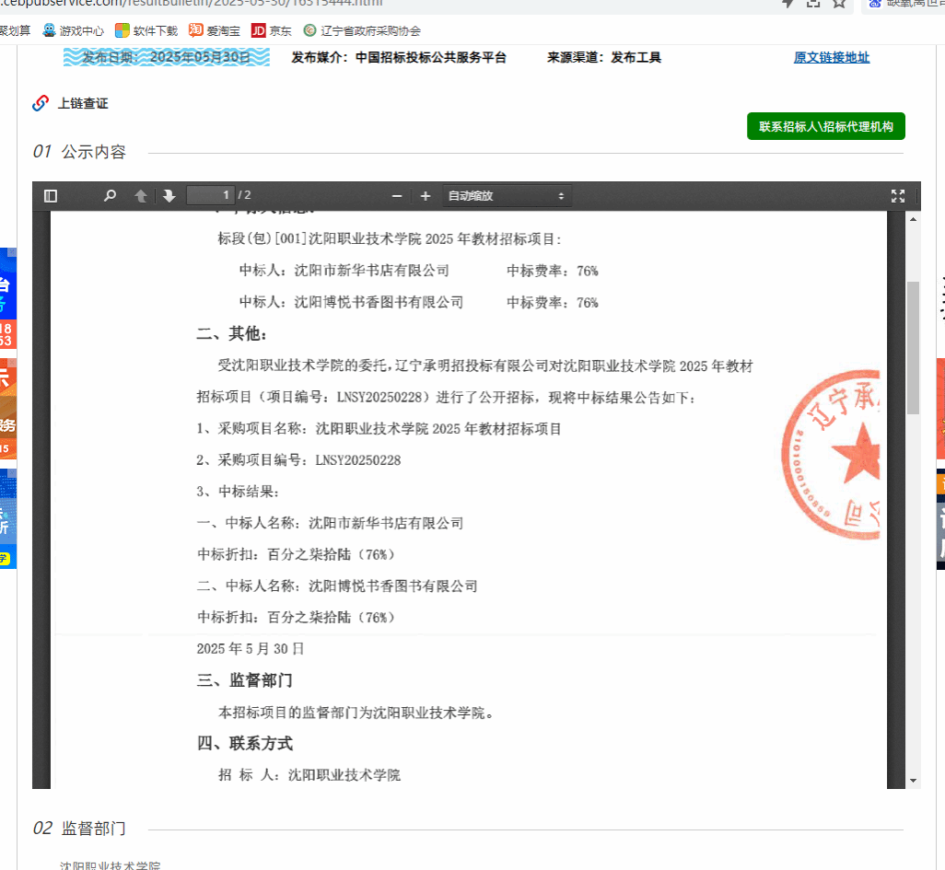Click the 2025 年 5 月 30 日 date line

point(251,649)
